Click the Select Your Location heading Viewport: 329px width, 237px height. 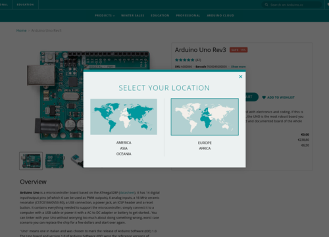coord(164,88)
